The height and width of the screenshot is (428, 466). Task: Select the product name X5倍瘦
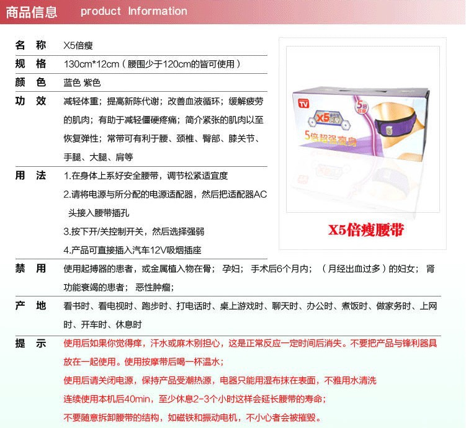click(x=78, y=45)
